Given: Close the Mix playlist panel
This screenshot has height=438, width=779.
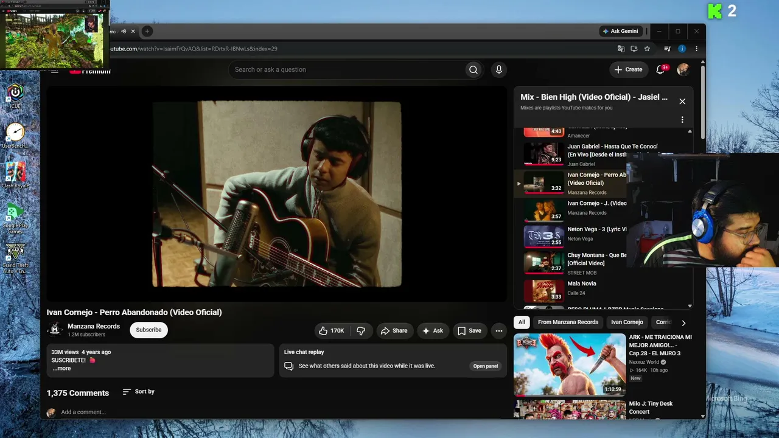Looking at the screenshot, I should coord(682,102).
